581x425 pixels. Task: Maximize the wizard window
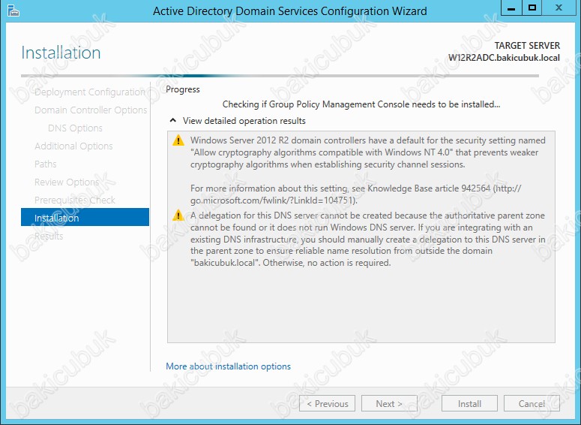pos(532,8)
